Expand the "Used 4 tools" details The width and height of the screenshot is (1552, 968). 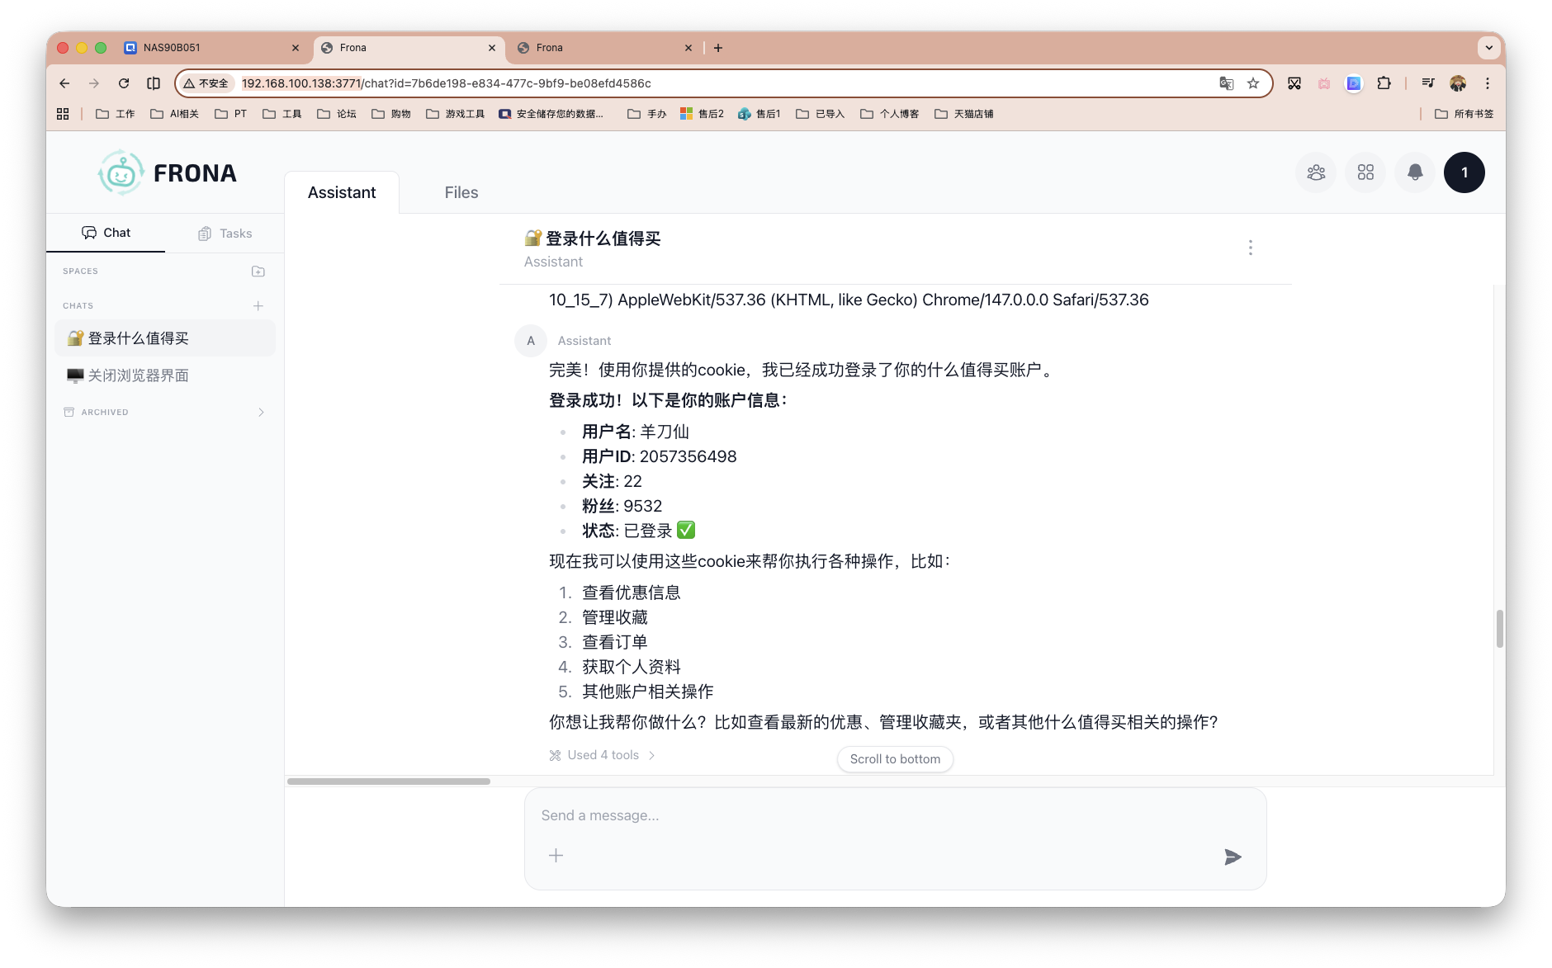(x=601, y=754)
